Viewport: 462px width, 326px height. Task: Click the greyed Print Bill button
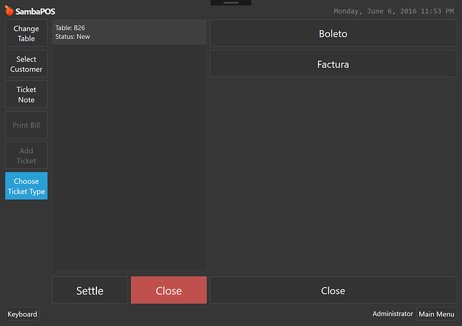(26, 125)
